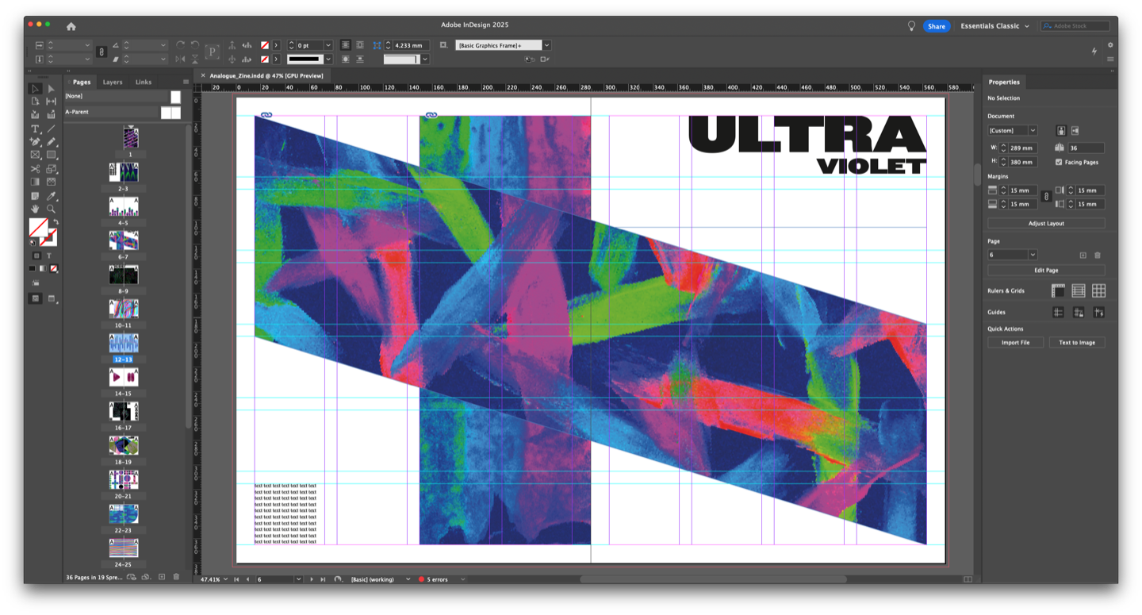Choose the Direct Selection tool
Screen dimensions: 1142x615
tap(51, 89)
